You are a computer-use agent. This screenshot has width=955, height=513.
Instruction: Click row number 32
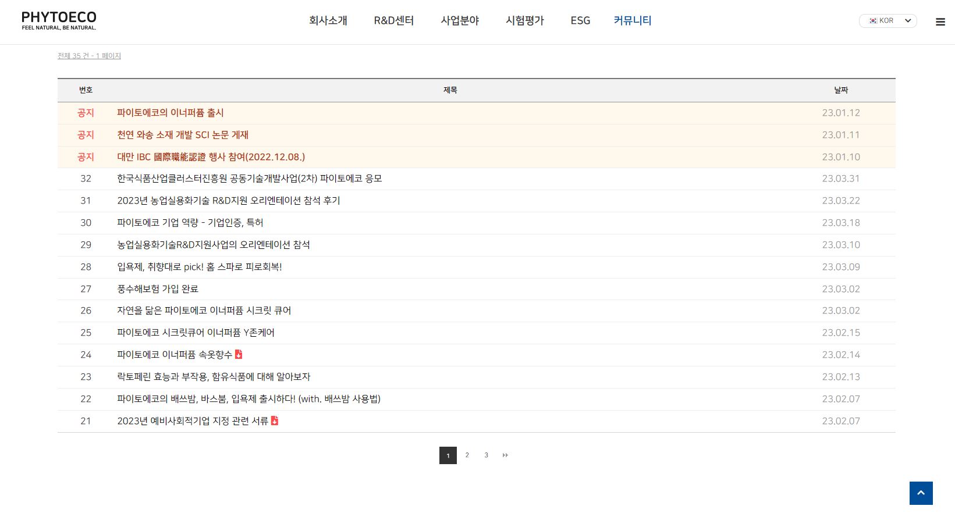[86, 179]
